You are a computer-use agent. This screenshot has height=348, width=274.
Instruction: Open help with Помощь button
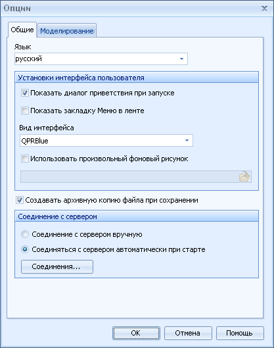tap(240, 333)
